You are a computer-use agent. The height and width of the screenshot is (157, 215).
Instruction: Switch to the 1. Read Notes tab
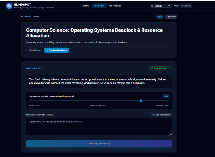tap(34, 50)
